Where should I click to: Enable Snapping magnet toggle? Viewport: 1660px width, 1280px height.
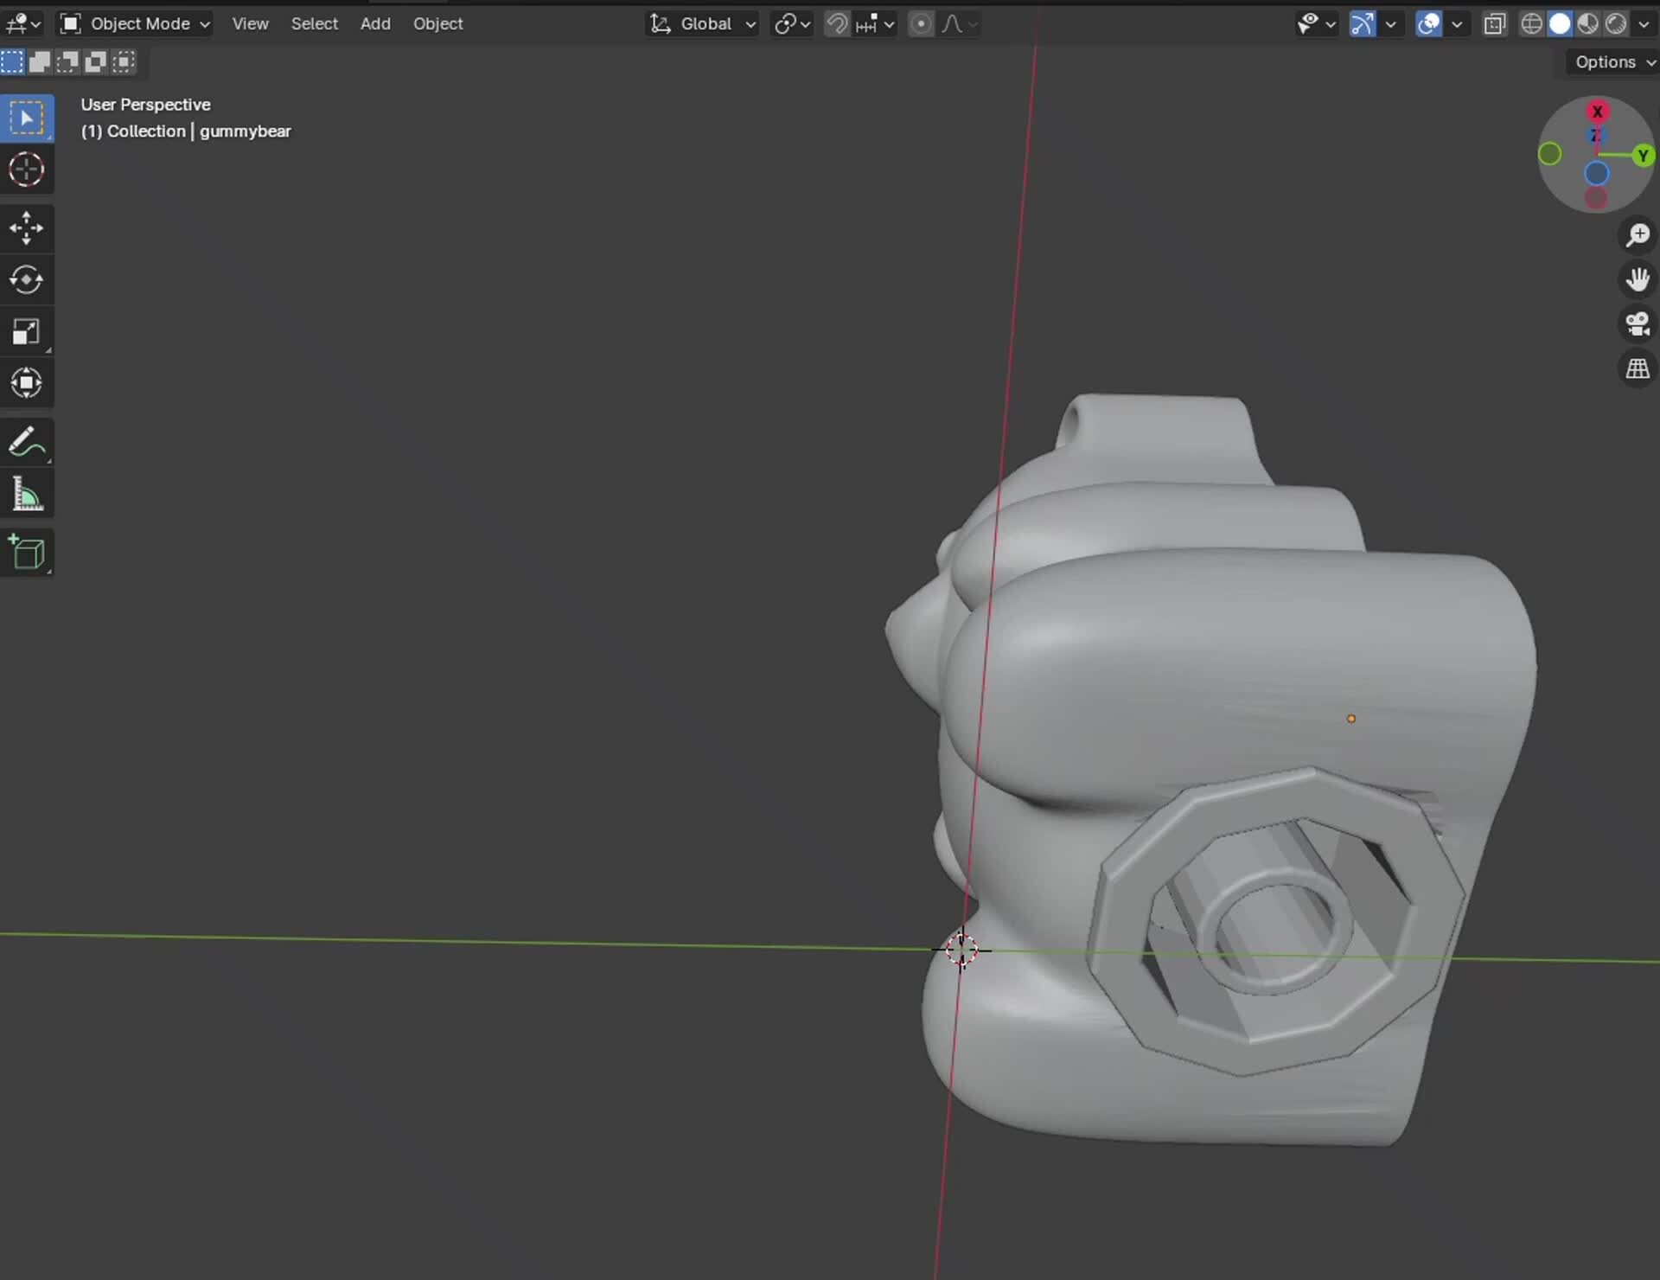(837, 23)
